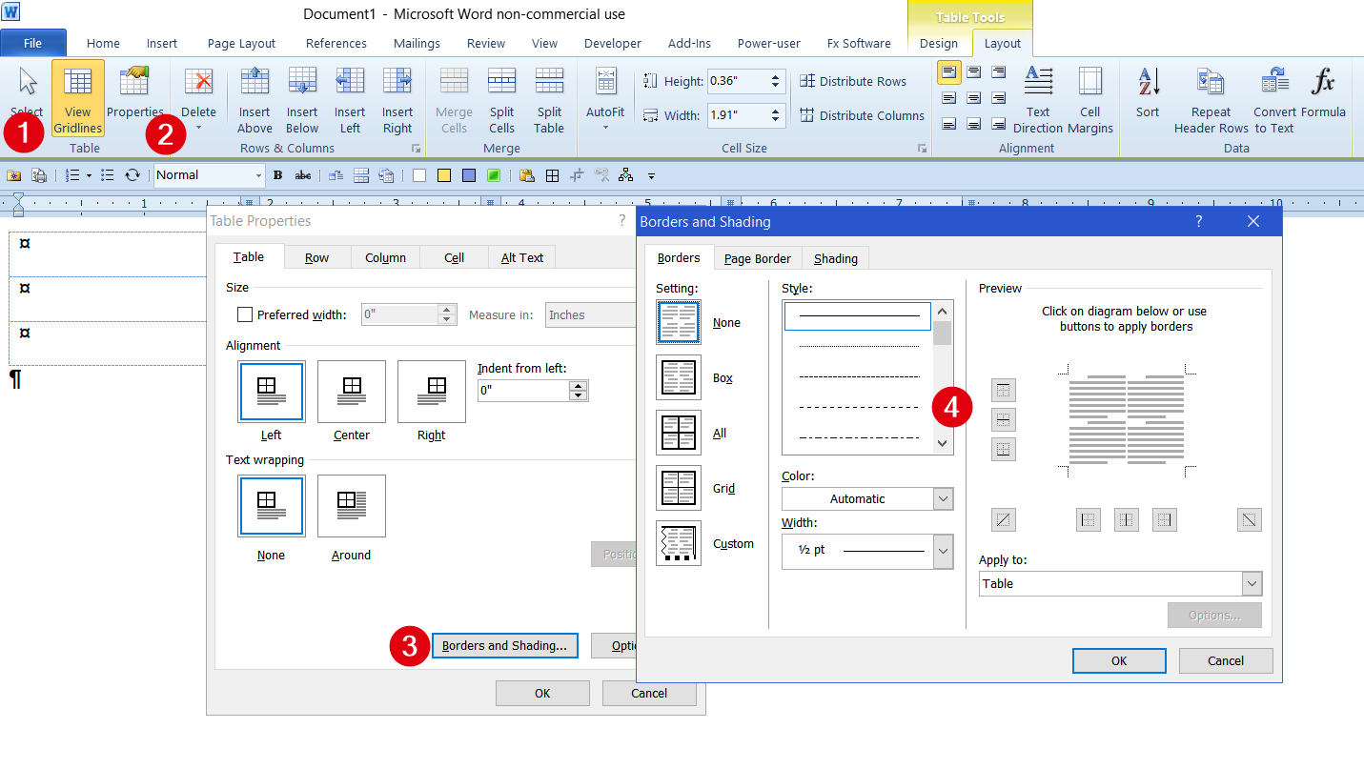Click Repeat Header Rows
The width and height of the screenshot is (1364, 769).
pyautogui.click(x=1211, y=99)
